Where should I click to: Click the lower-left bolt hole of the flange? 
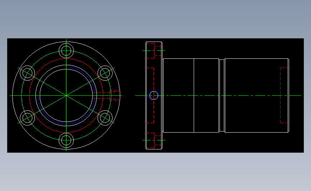(x=27, y=118)
